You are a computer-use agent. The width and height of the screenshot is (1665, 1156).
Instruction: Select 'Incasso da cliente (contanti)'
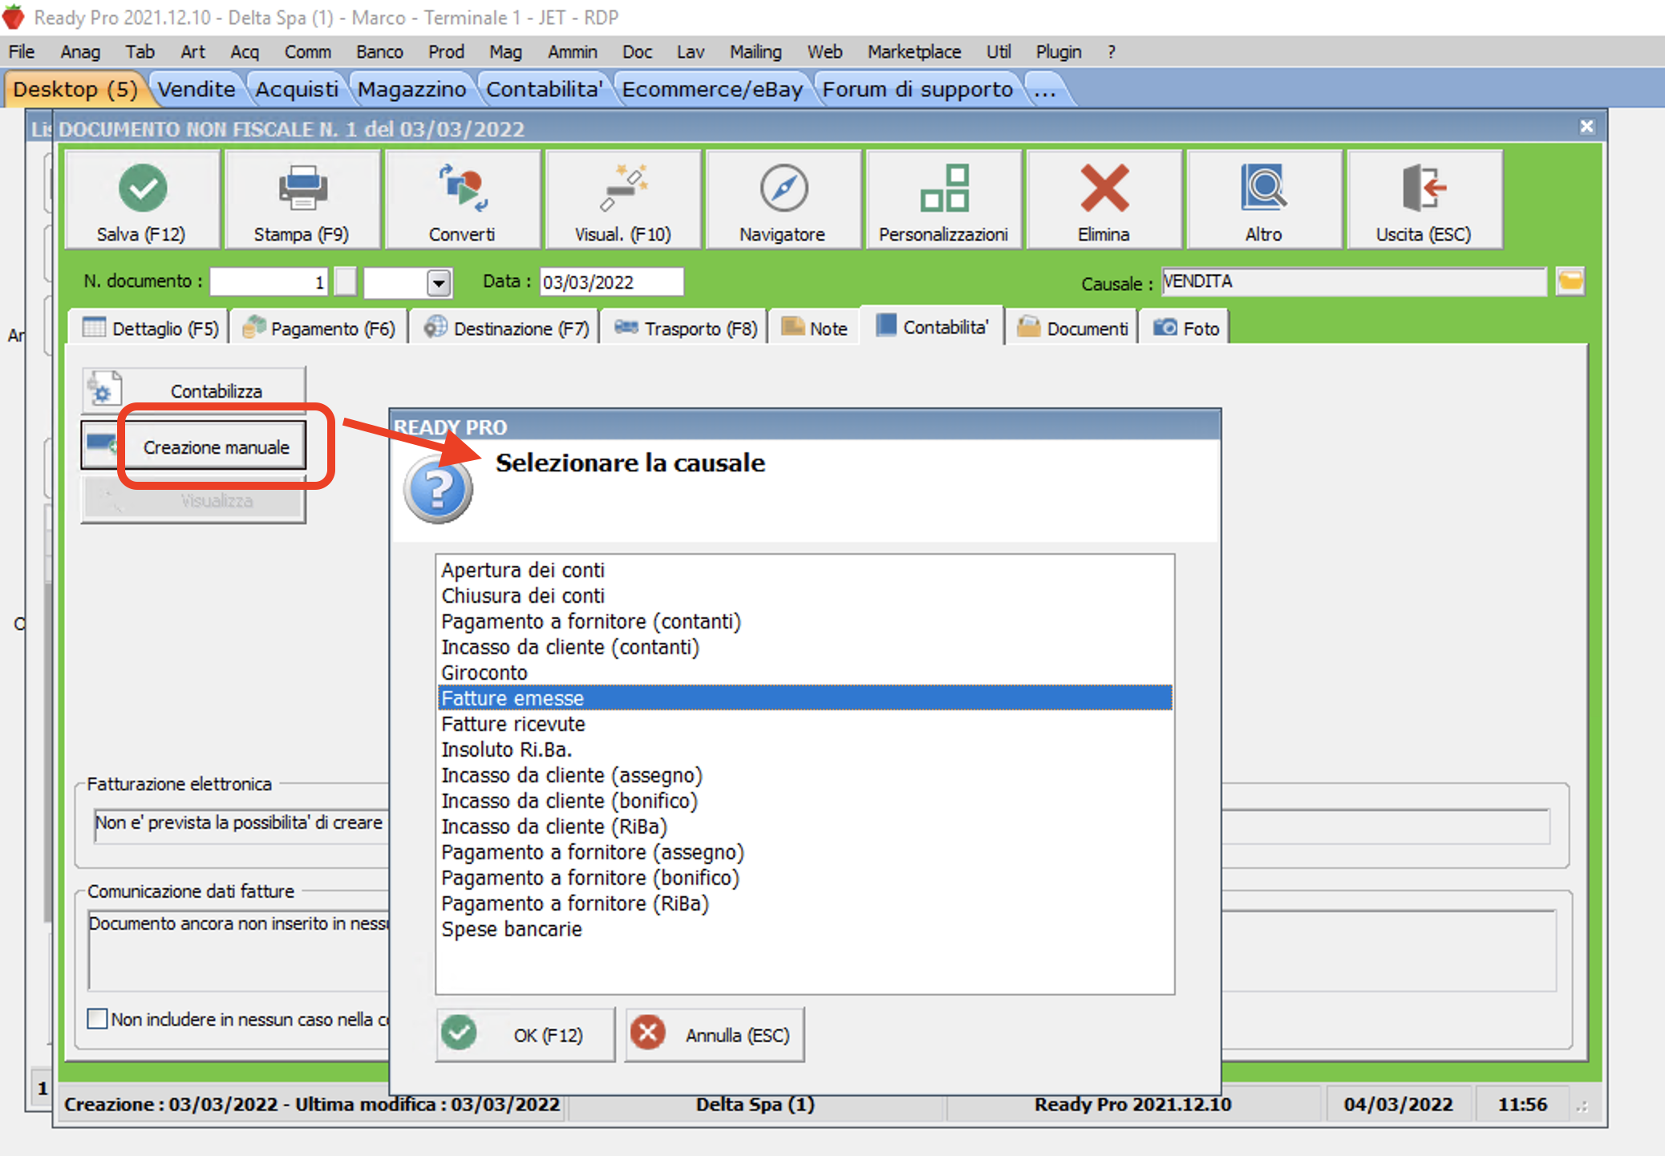pyautogui.click(x=805, y=647)
